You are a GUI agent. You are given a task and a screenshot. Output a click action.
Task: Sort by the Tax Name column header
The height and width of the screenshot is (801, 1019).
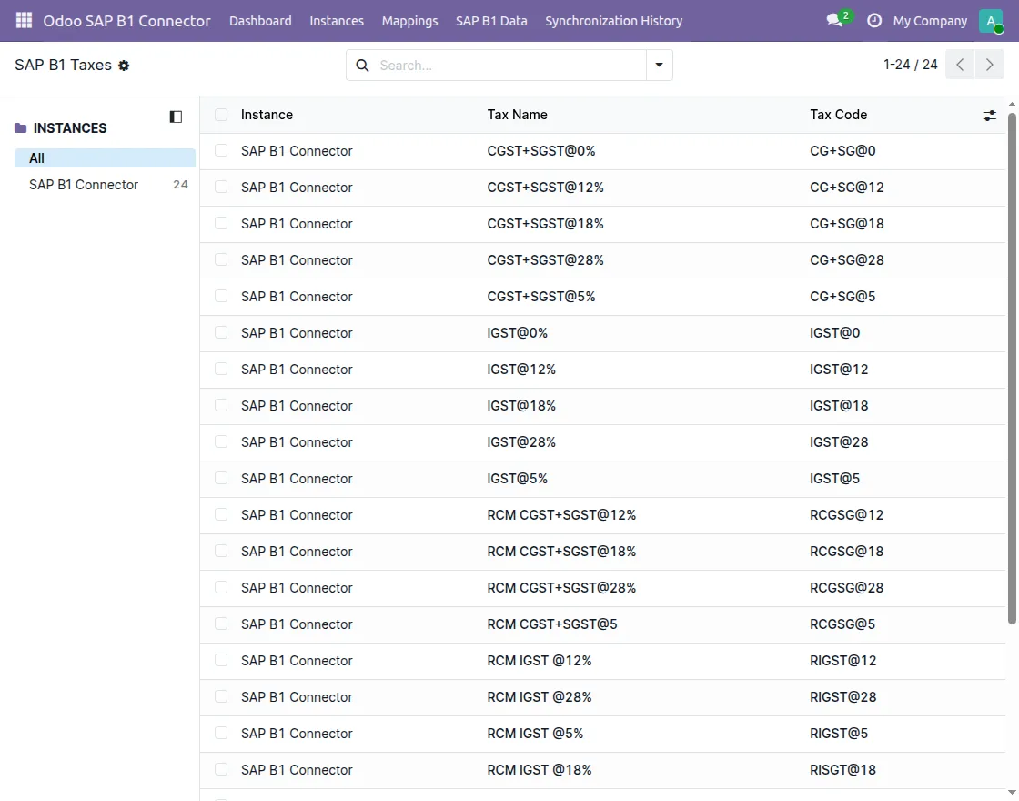[x=518, y=115]
